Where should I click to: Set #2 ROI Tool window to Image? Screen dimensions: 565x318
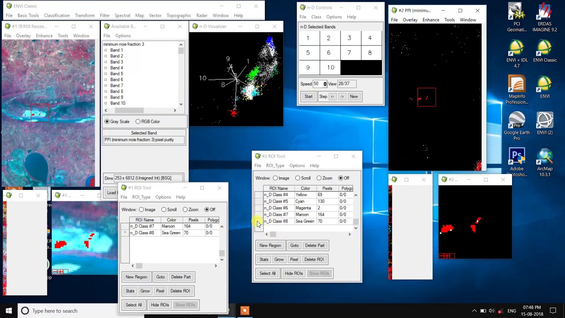point(275,178)
